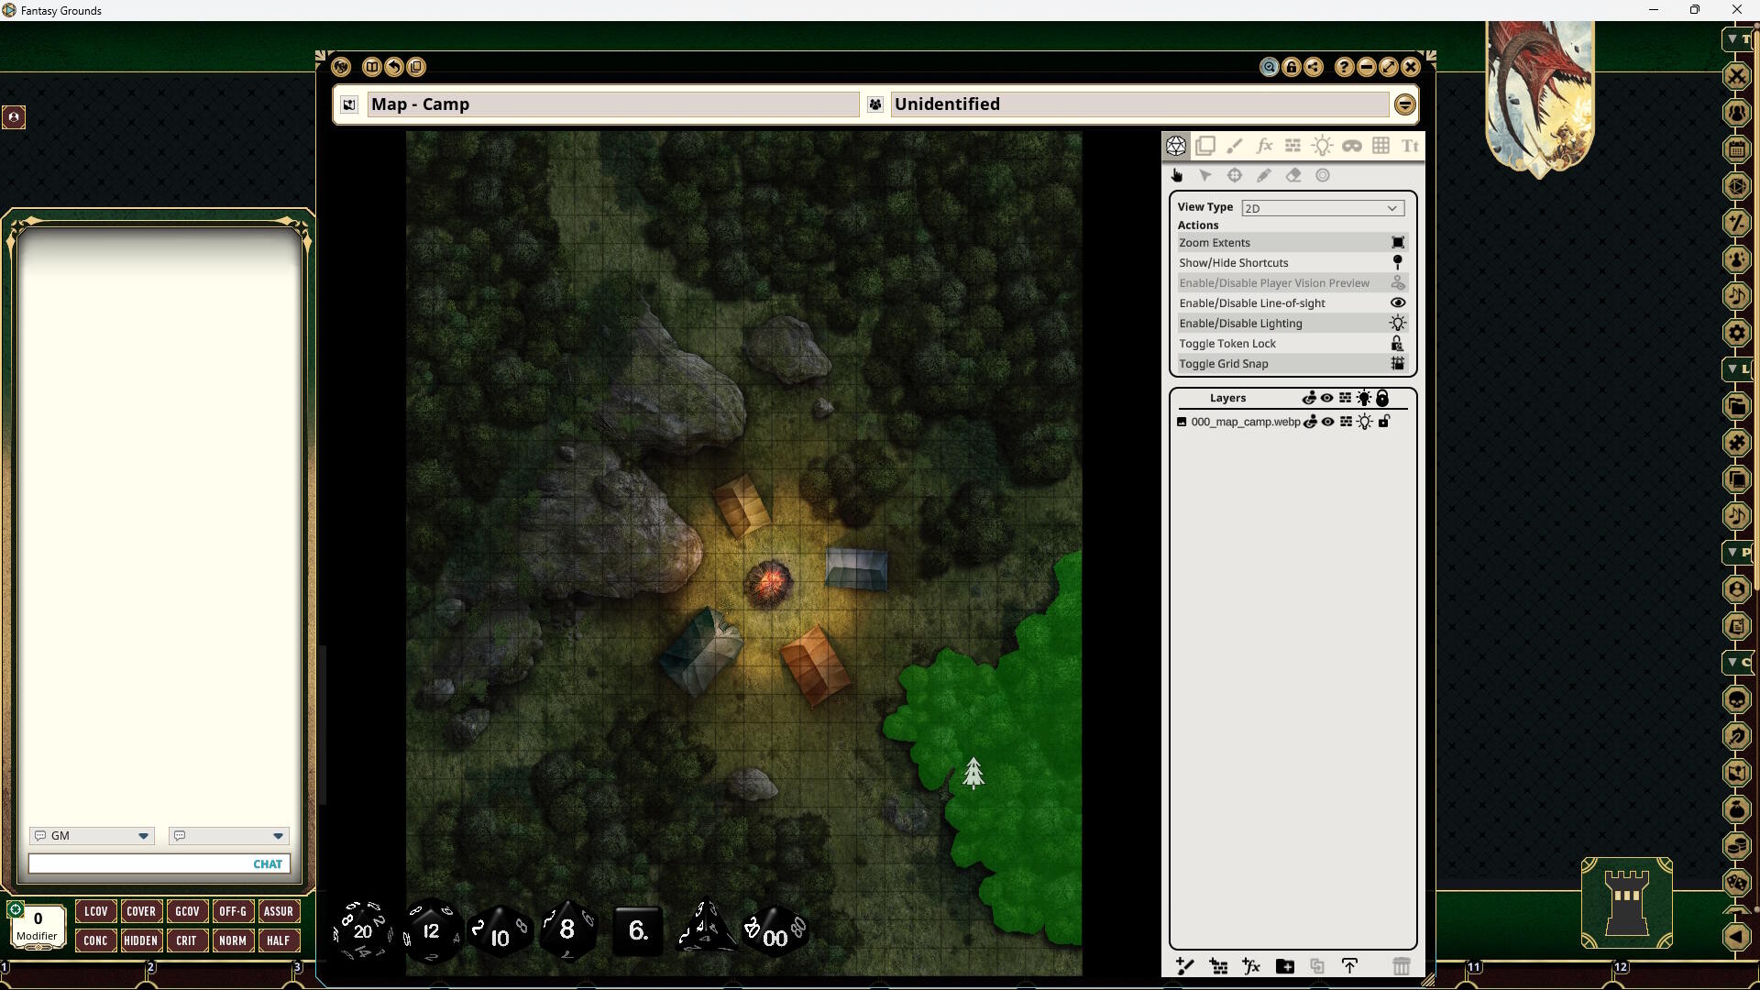
Task: Toggle the COVER modifier button
Action: point(141,911)
